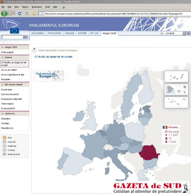
Task: Click the Romanian flag icon in info box
Action: pos(165,127)
